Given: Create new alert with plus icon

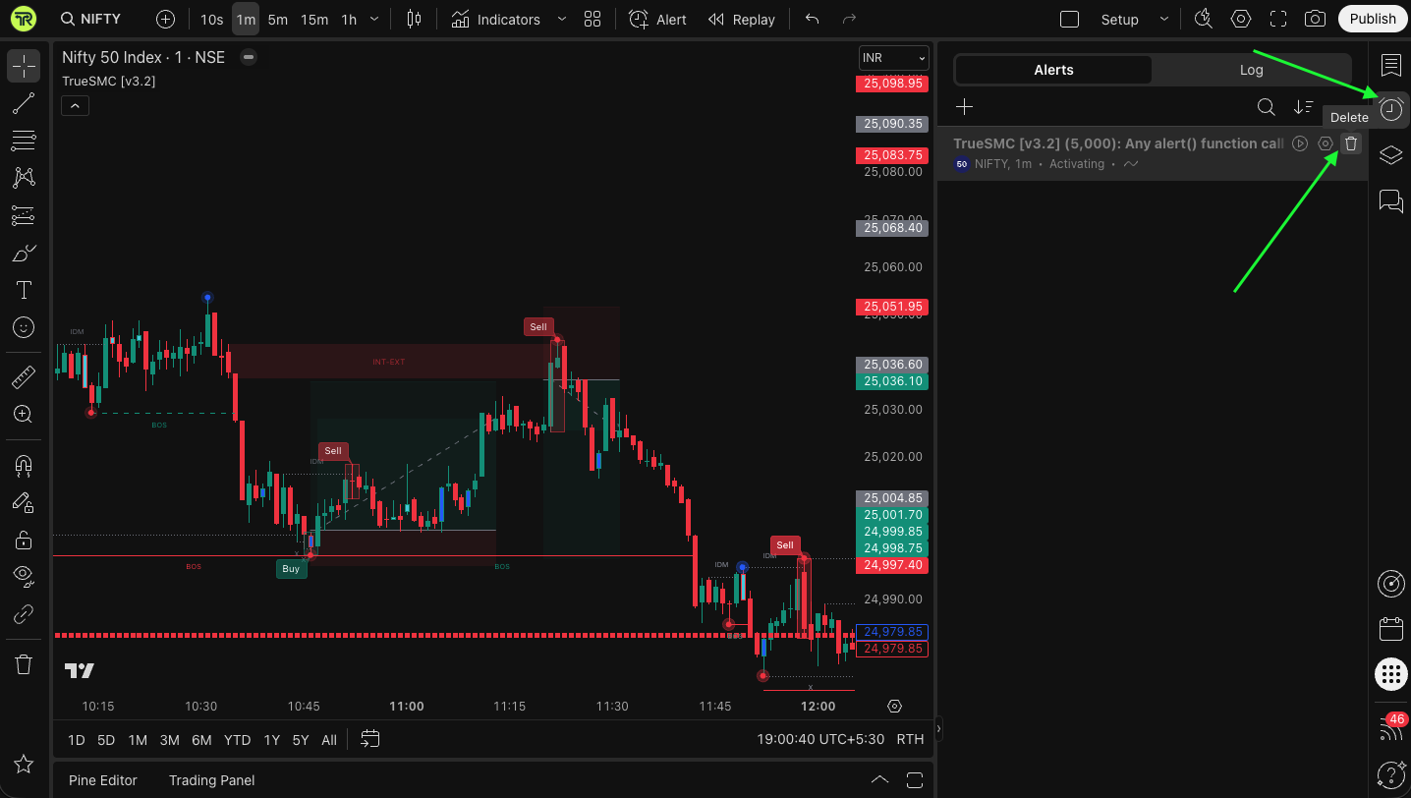Looking at the screenshot, I should tap(965, 107).
